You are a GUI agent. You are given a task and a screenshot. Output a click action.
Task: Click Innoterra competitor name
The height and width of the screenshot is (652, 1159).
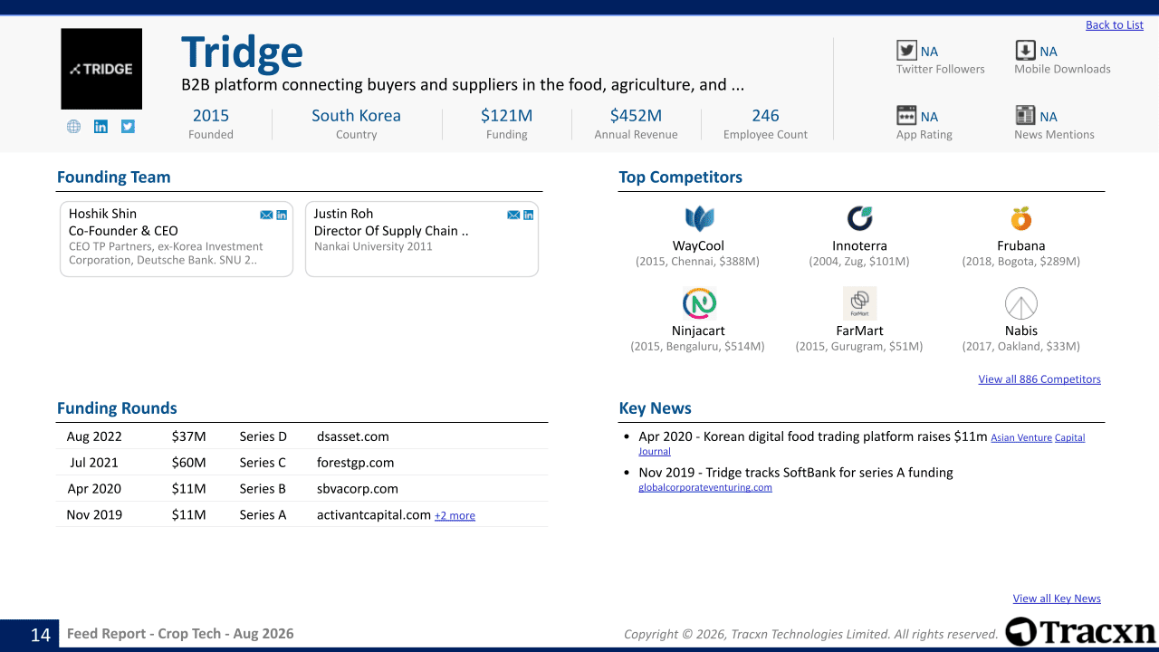[x=859, y=246]
